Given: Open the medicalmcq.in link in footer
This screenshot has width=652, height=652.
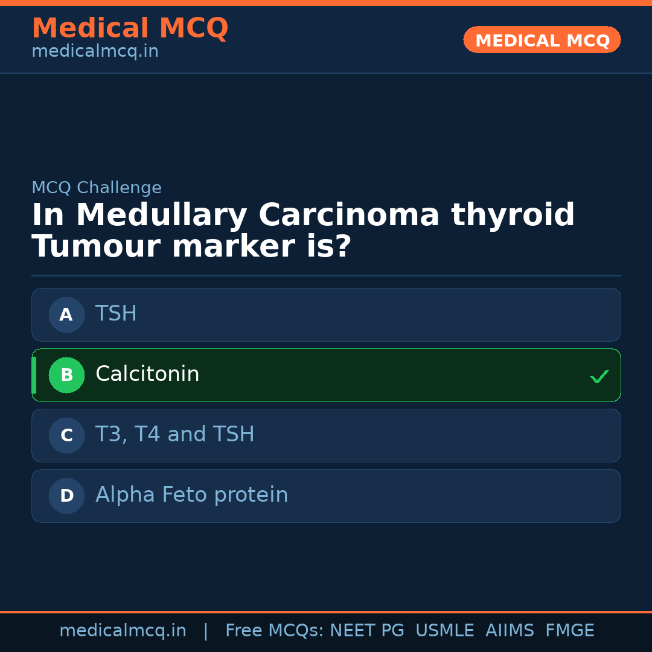Looking at the screenshot, I should (x=123, y=631).
